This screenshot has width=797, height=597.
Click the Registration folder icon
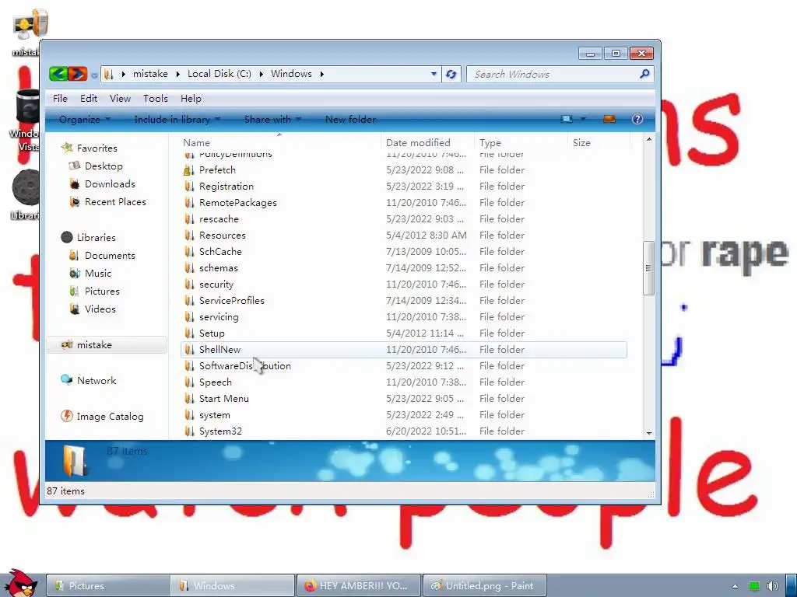click(x=189, y=187)
